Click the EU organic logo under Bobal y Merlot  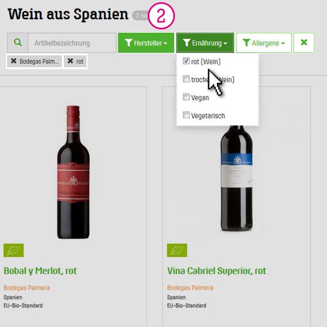[14, 250]
